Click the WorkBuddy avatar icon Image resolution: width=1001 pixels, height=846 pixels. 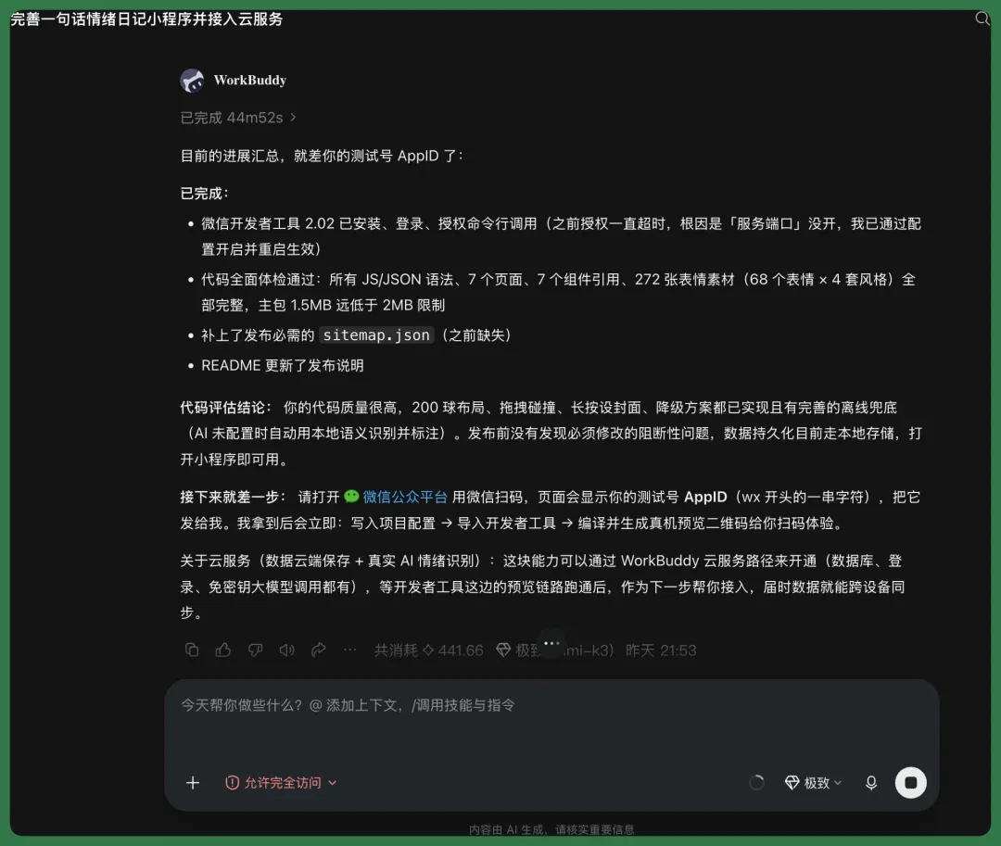[192, 81]
